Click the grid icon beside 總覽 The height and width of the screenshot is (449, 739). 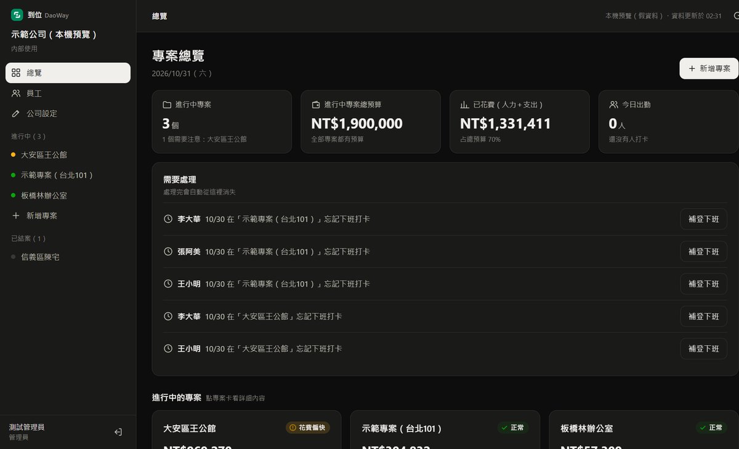point(16,73)
